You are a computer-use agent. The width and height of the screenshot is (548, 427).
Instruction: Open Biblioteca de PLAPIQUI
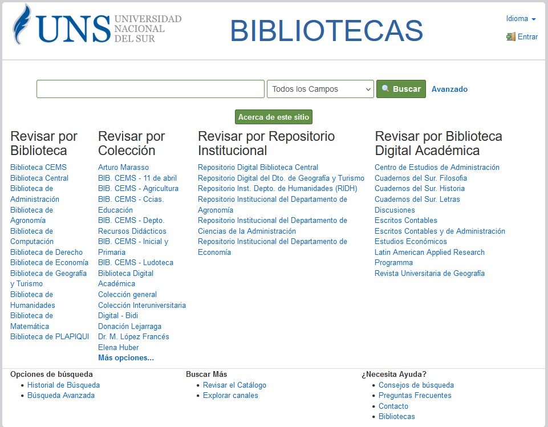pos(50,337)
